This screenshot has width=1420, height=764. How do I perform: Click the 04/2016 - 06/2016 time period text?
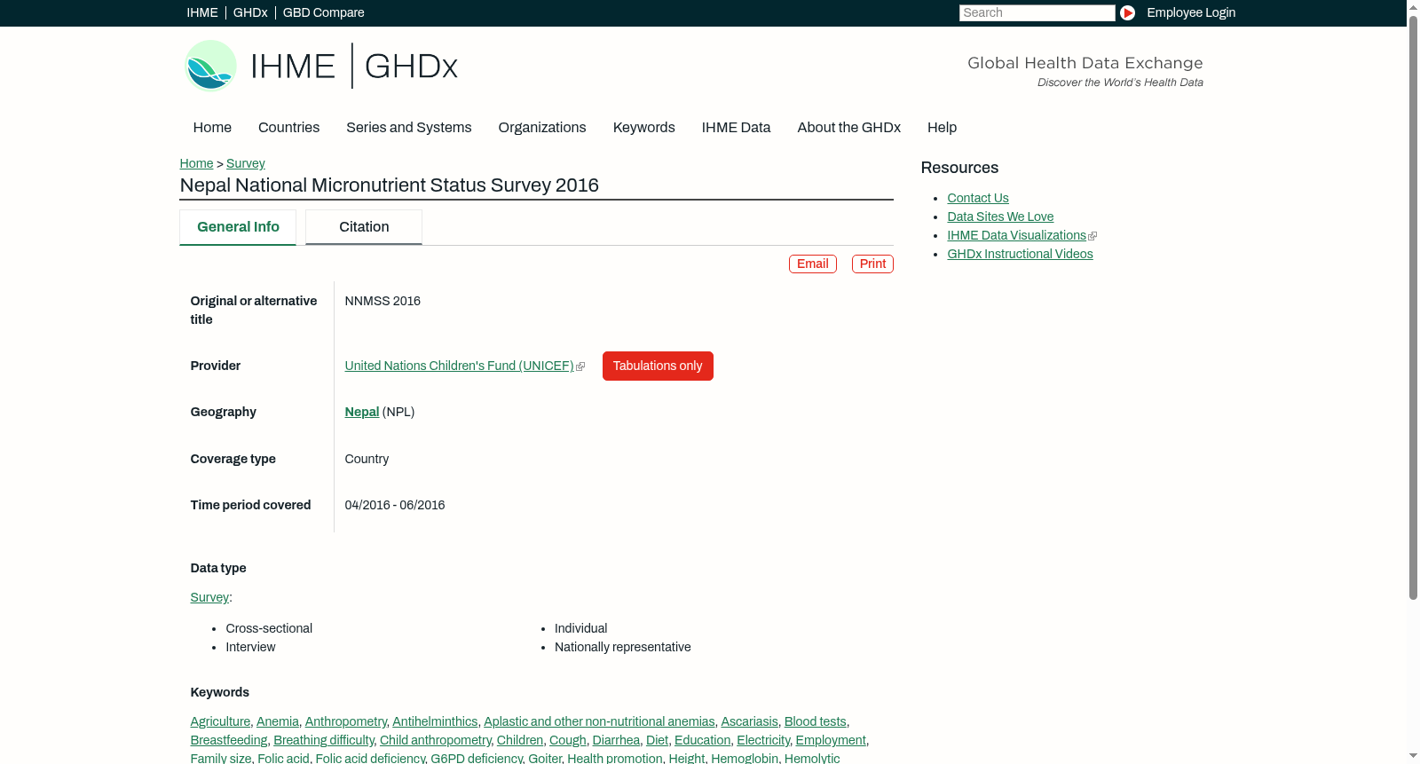click(x=395, y=505)
